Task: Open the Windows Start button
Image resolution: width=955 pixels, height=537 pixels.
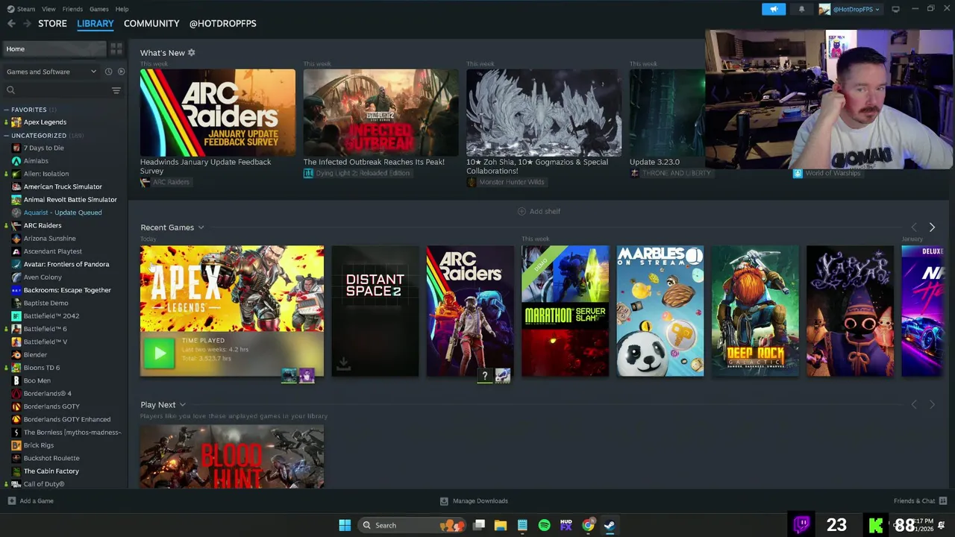Action: [345, 525]
